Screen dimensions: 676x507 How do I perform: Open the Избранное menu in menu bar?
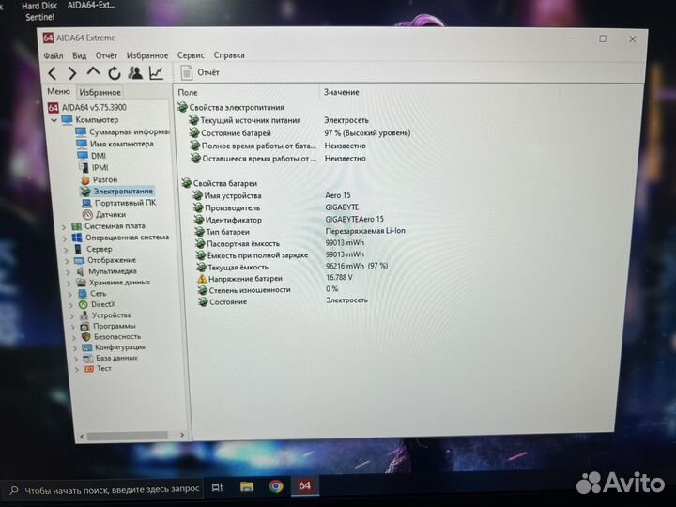click(147, 55)
